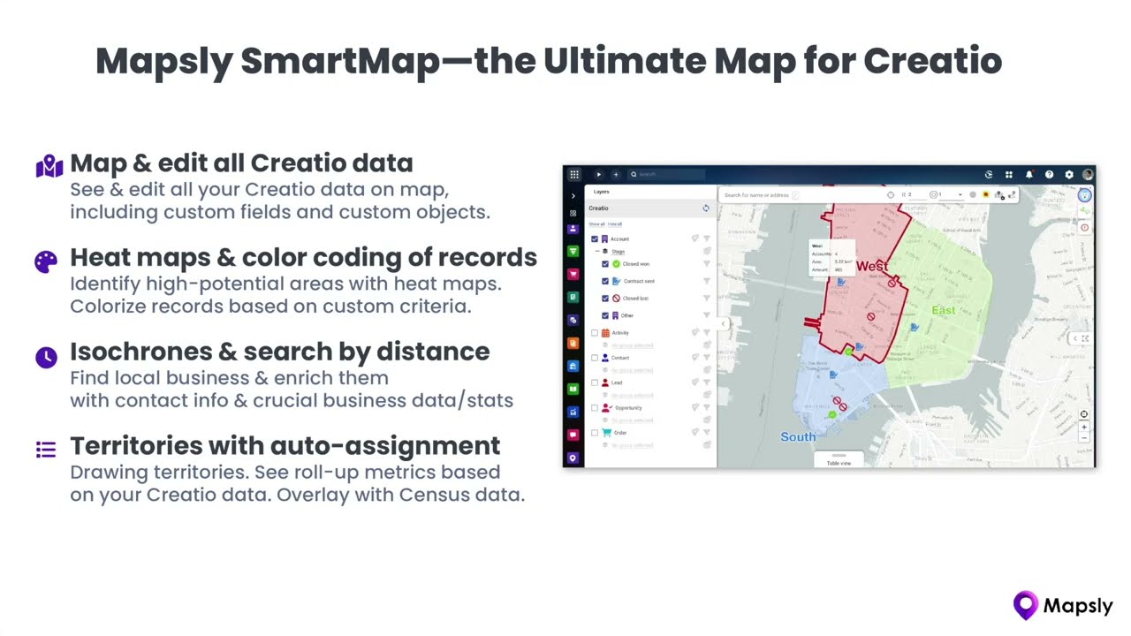Zoom in the map with plus button

click(1084, 428)
